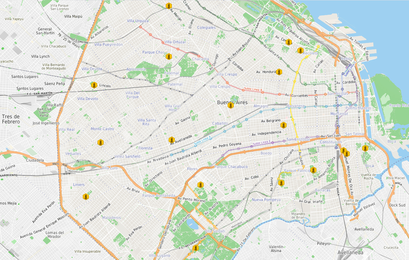The width and height of the screenshot is (409, 260).
Task: Click the Villa Urquiza neighborhood label
Action: pos(138,21)
